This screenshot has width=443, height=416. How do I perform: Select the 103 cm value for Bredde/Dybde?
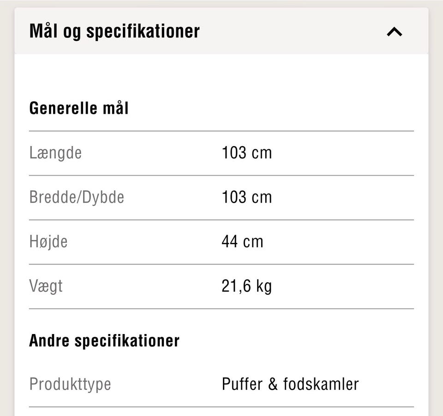[247, 196]
